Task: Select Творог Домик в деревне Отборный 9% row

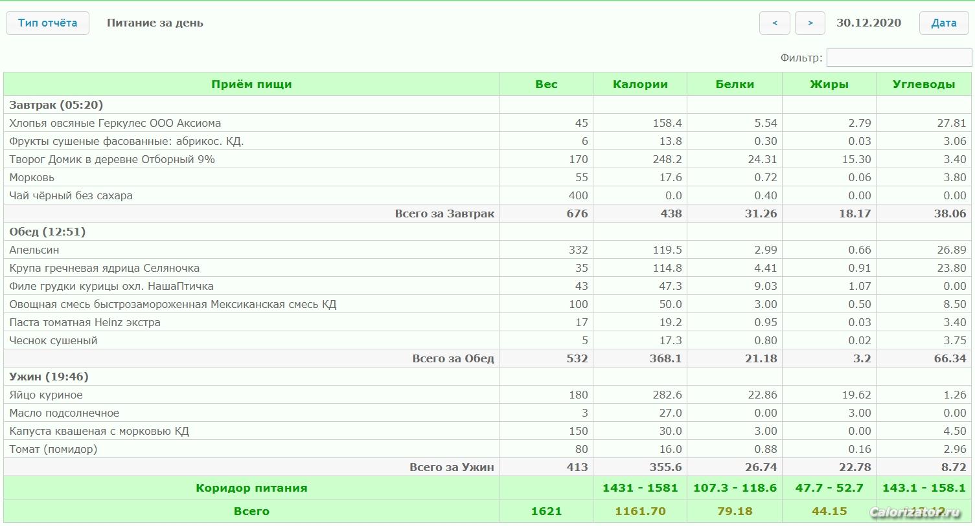Action: 487,159
